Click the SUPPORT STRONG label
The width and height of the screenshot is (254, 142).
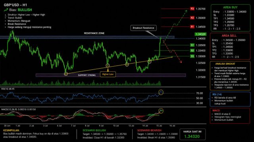[x=87, y=75]
